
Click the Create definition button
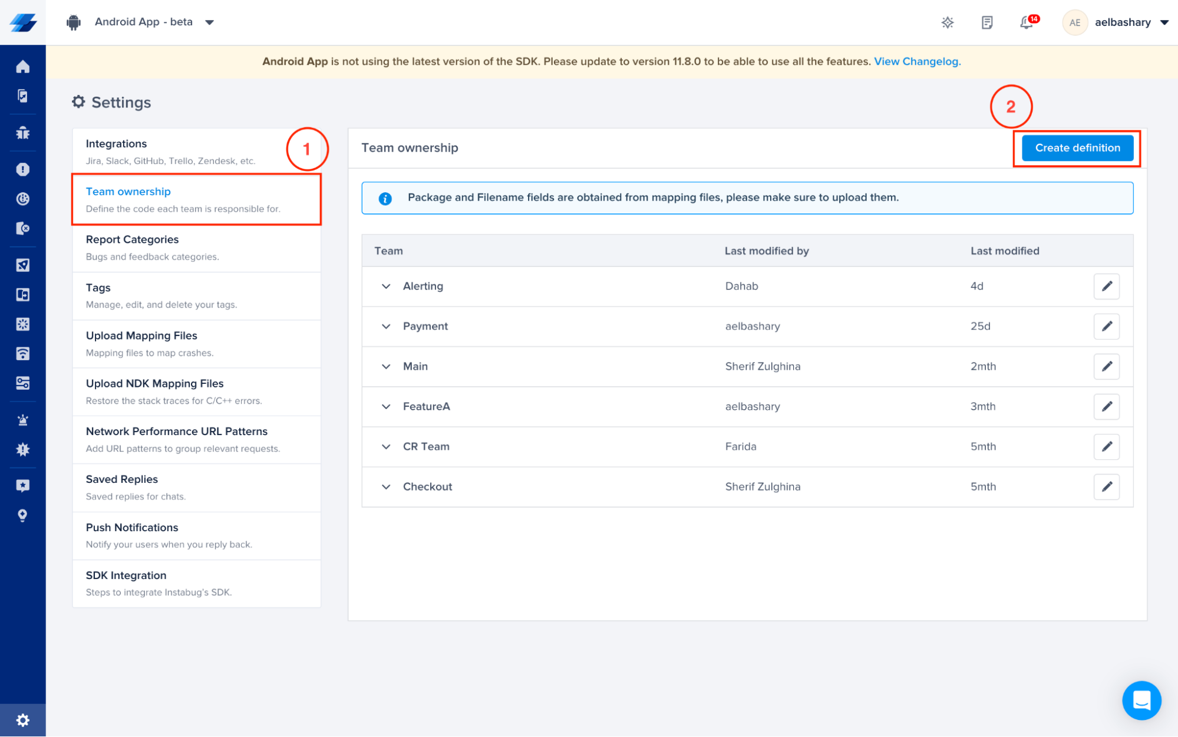tap(1077, 148)
